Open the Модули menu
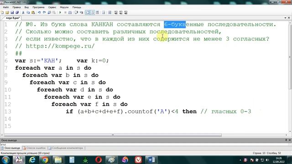The image size is (292, 164). tap(64, 7)
